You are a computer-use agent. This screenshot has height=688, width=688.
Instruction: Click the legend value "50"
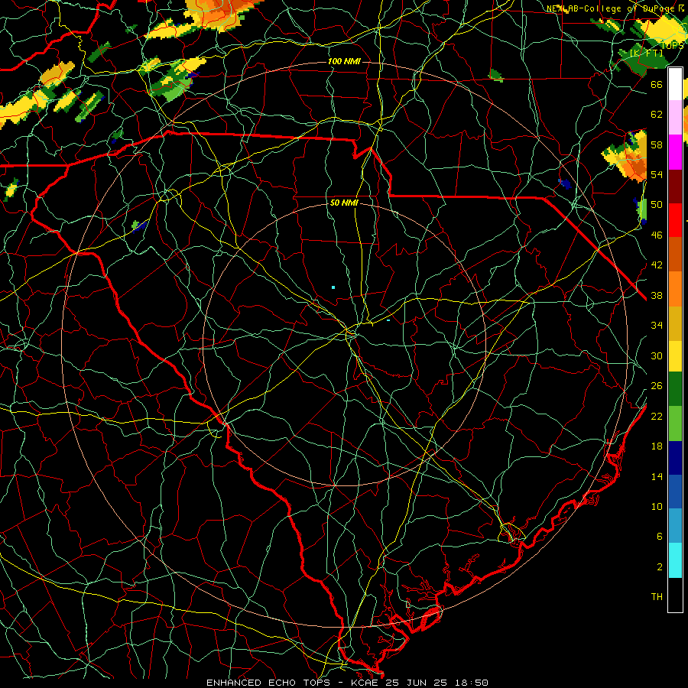(657, 204)
